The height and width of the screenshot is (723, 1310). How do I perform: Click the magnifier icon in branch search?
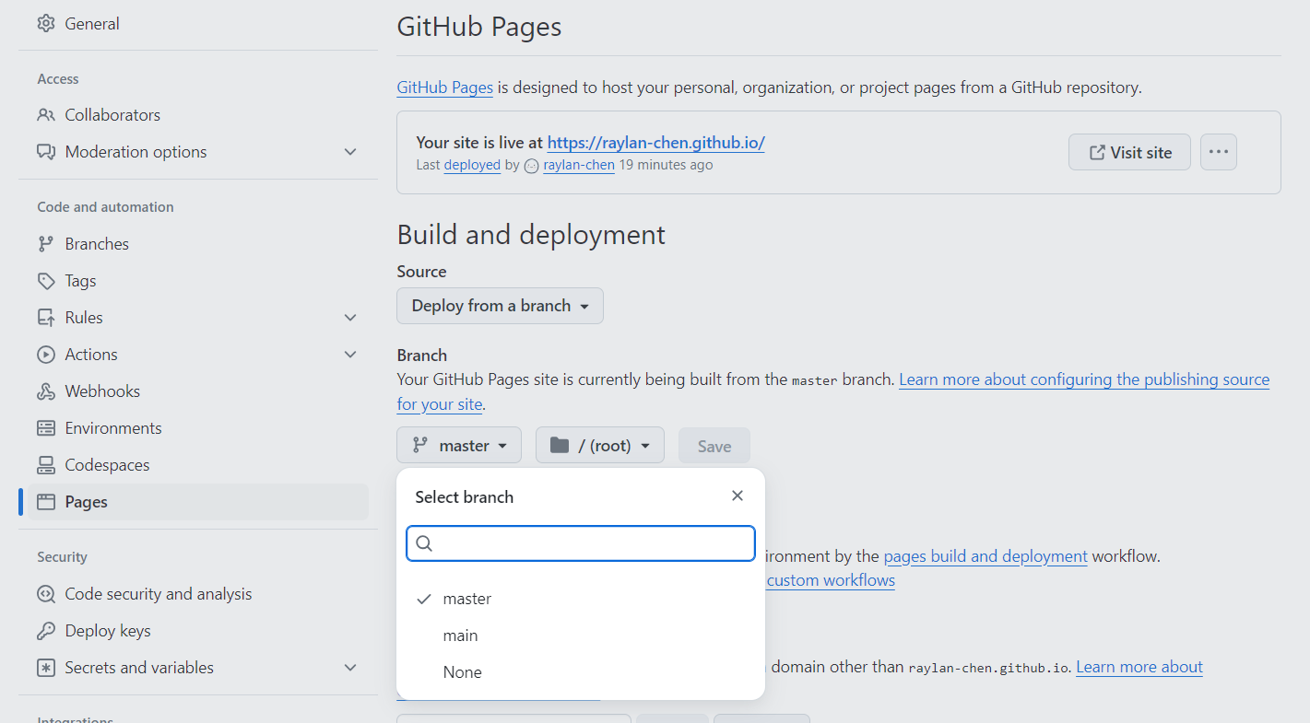pyautogui.click(x=424, y=543)
